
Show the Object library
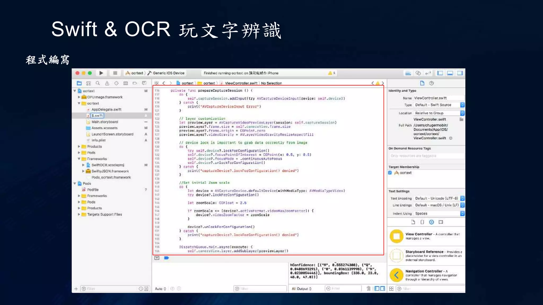[432, 222]
